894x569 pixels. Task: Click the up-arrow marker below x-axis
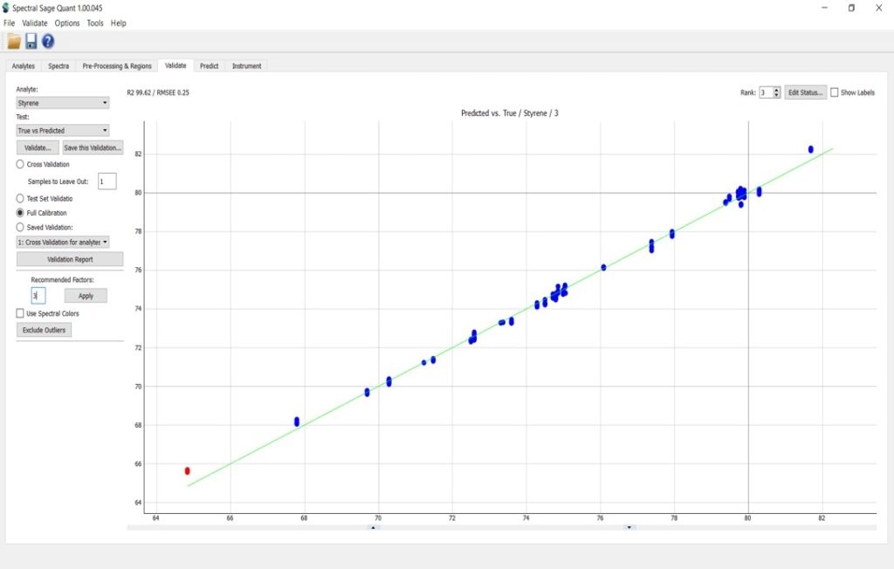373,528
